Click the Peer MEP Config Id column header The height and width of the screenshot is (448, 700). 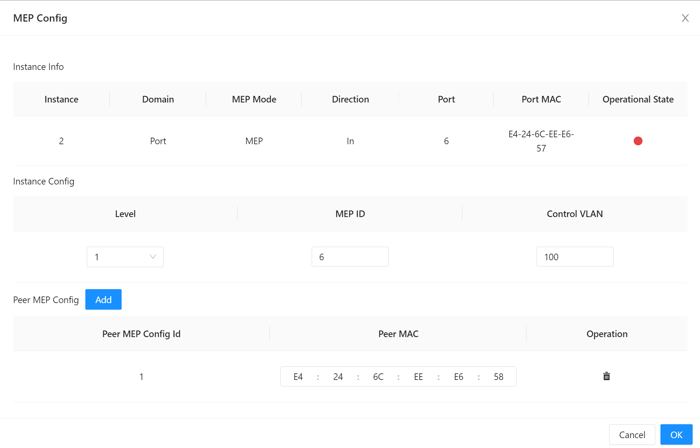coord(141,333)
